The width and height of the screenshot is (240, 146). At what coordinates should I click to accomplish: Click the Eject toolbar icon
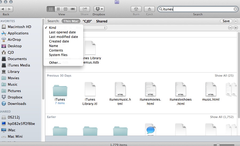point(149,9)
